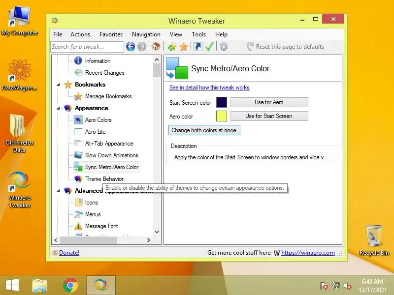
Task: Open the Favorites menu
Action: [x=111, y=34]
